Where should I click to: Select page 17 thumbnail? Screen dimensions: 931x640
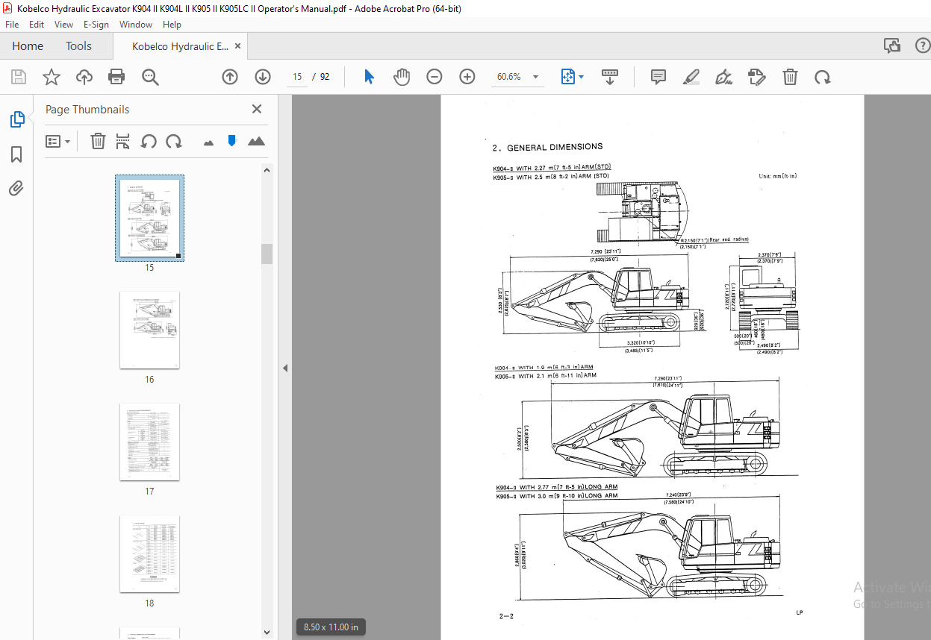tap(149, 442)
